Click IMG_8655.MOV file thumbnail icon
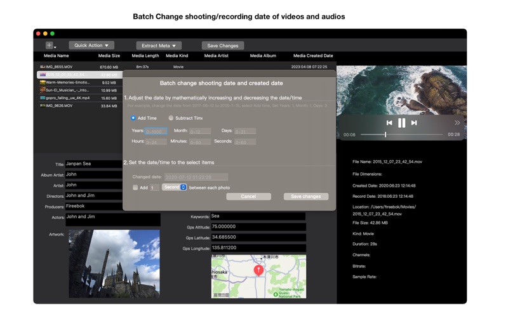Image resolution: width=508 pixels, height=318 pixels. point(43,67)
